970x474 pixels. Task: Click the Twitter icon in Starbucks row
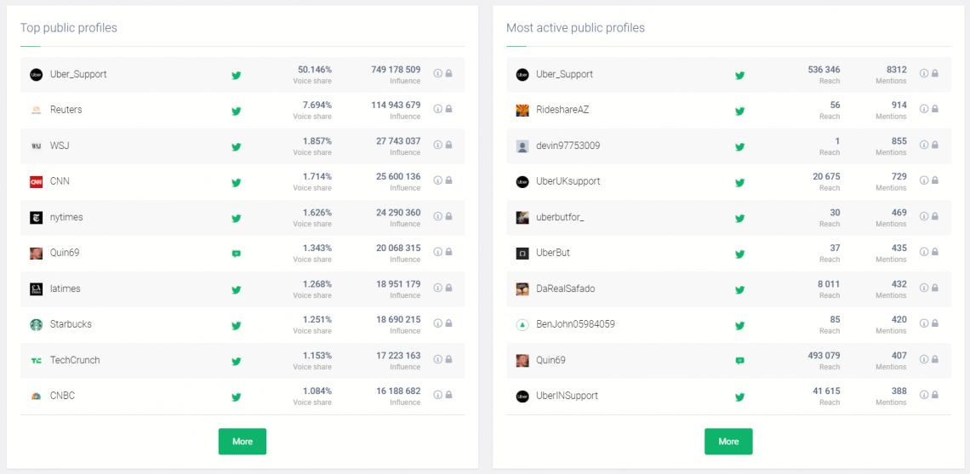pos(236,325)
